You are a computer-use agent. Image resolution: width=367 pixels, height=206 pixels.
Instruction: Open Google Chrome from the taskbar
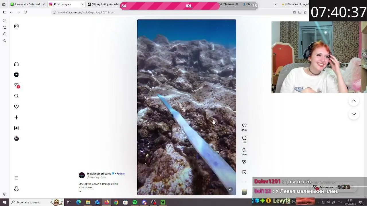click(116, 202)
